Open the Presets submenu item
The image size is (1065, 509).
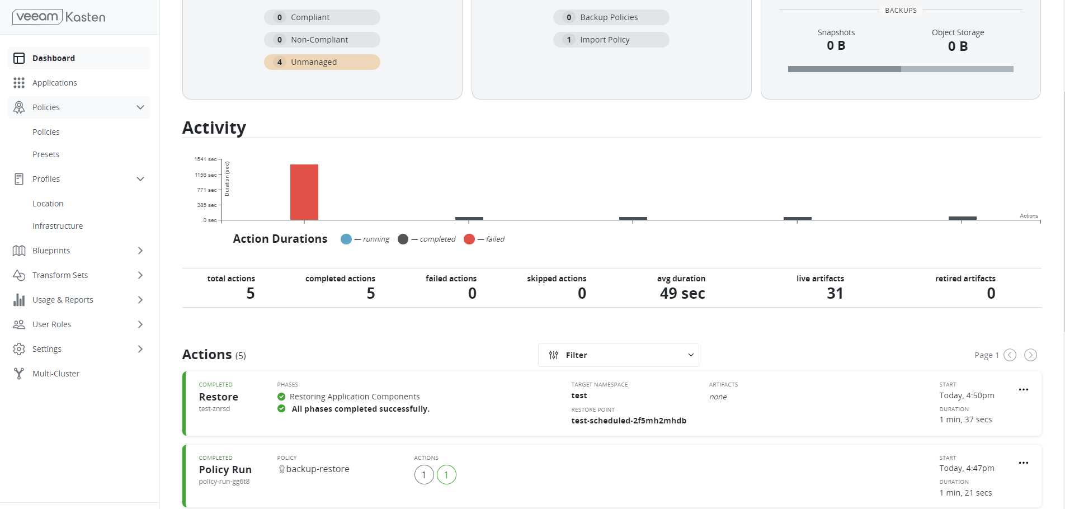pos(46,154)
